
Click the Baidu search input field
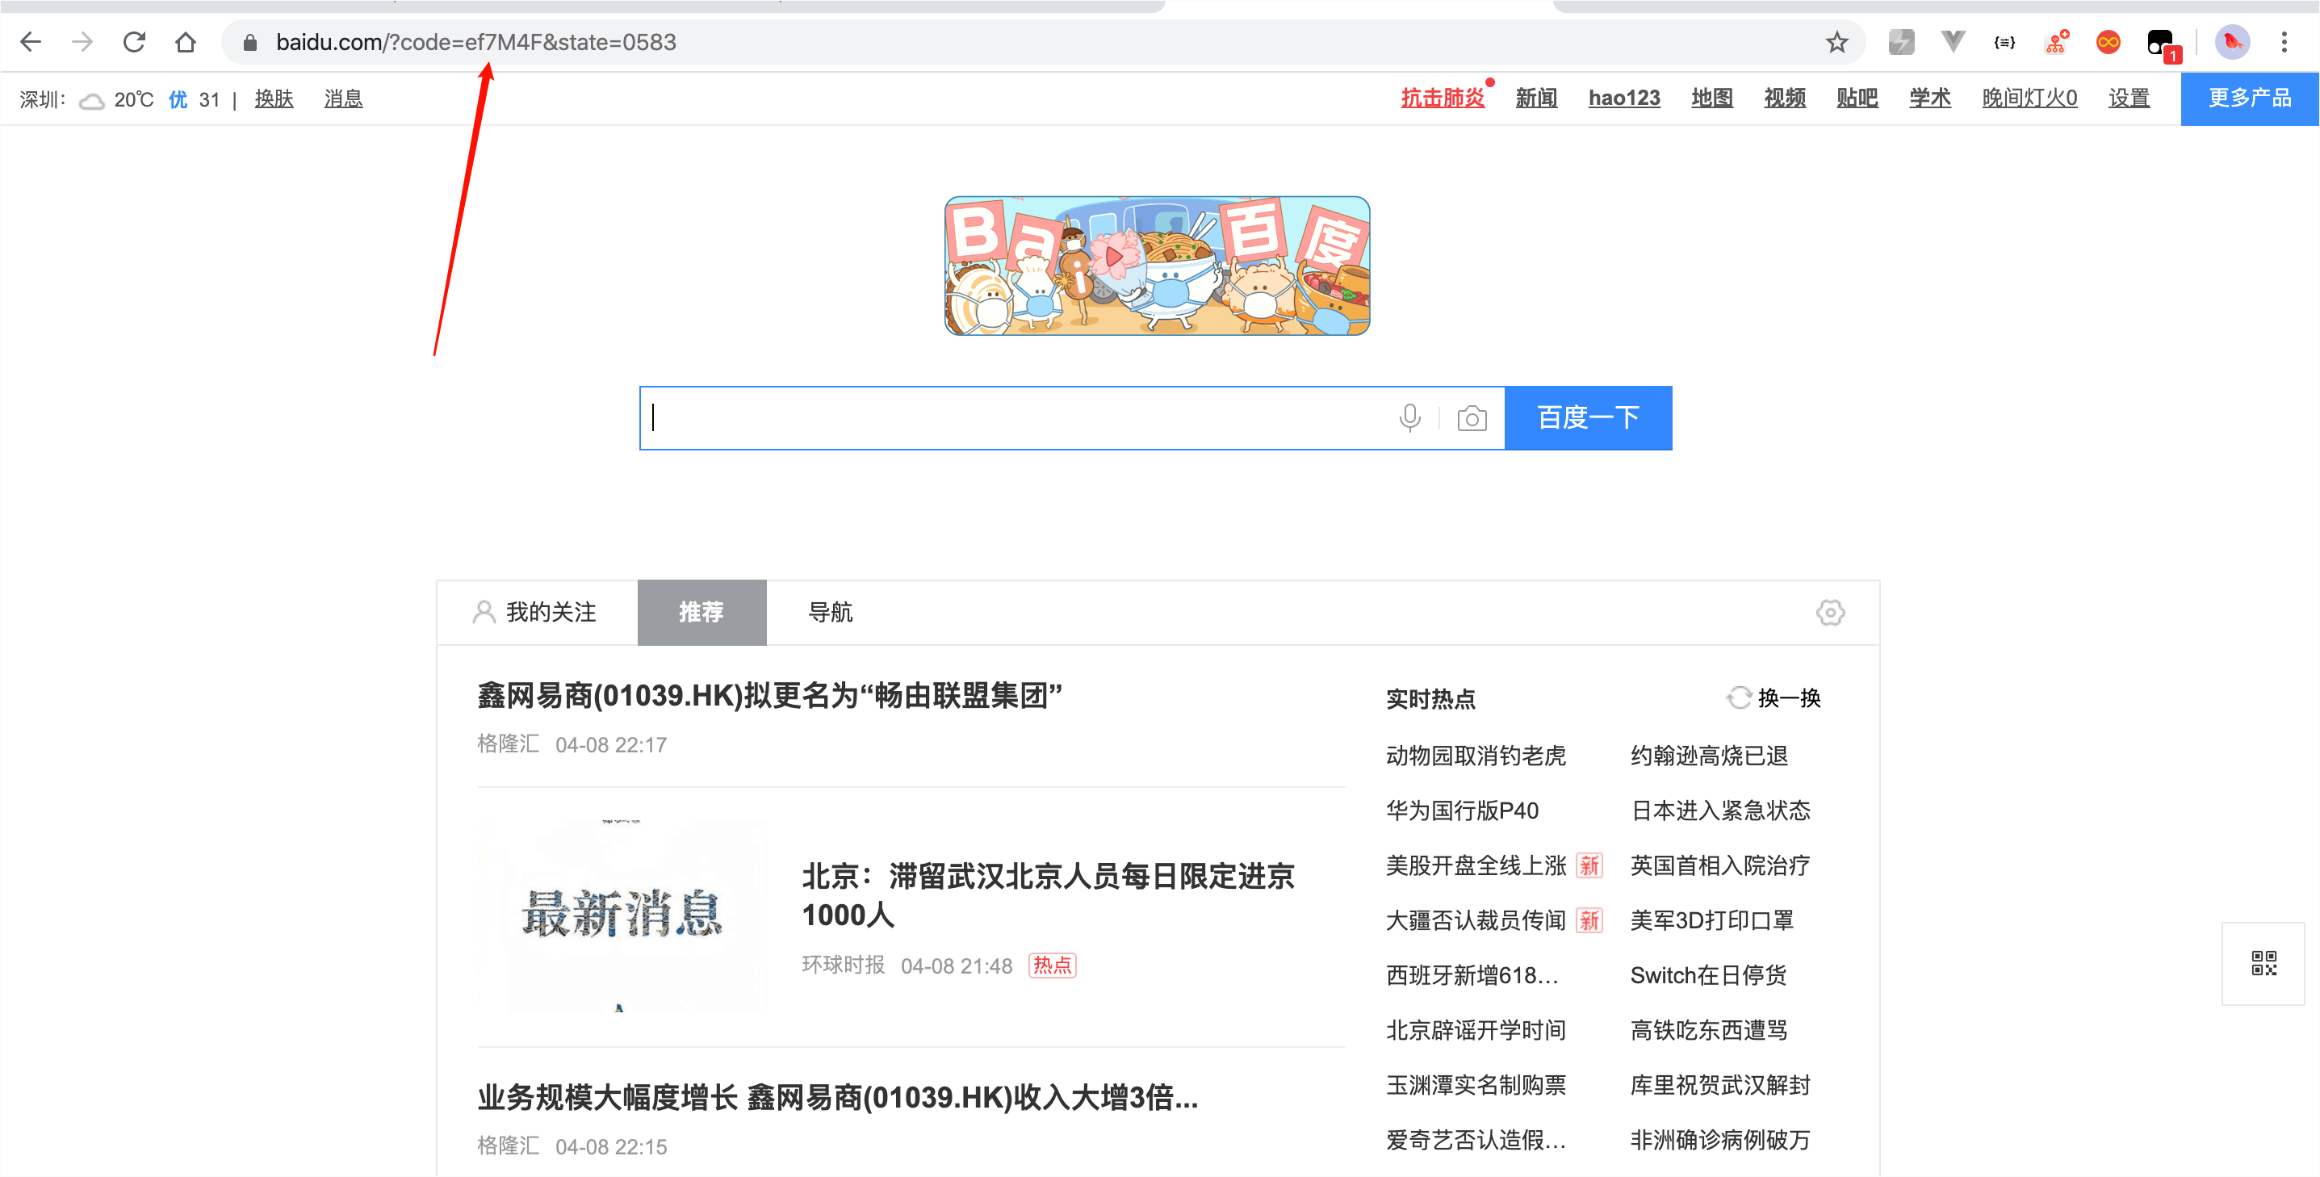tap(1018, 418)
